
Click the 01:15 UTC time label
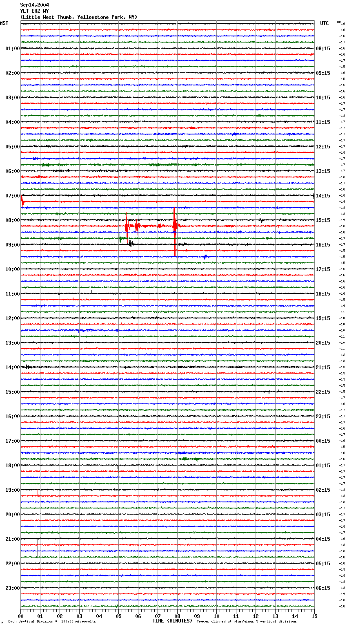point(323,466)
